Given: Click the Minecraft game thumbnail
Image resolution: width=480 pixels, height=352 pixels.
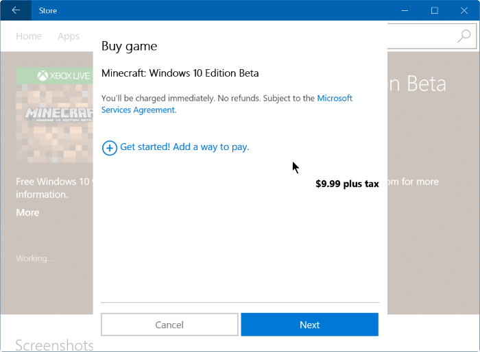Looking at the screenshot, I should coord(54,123).
